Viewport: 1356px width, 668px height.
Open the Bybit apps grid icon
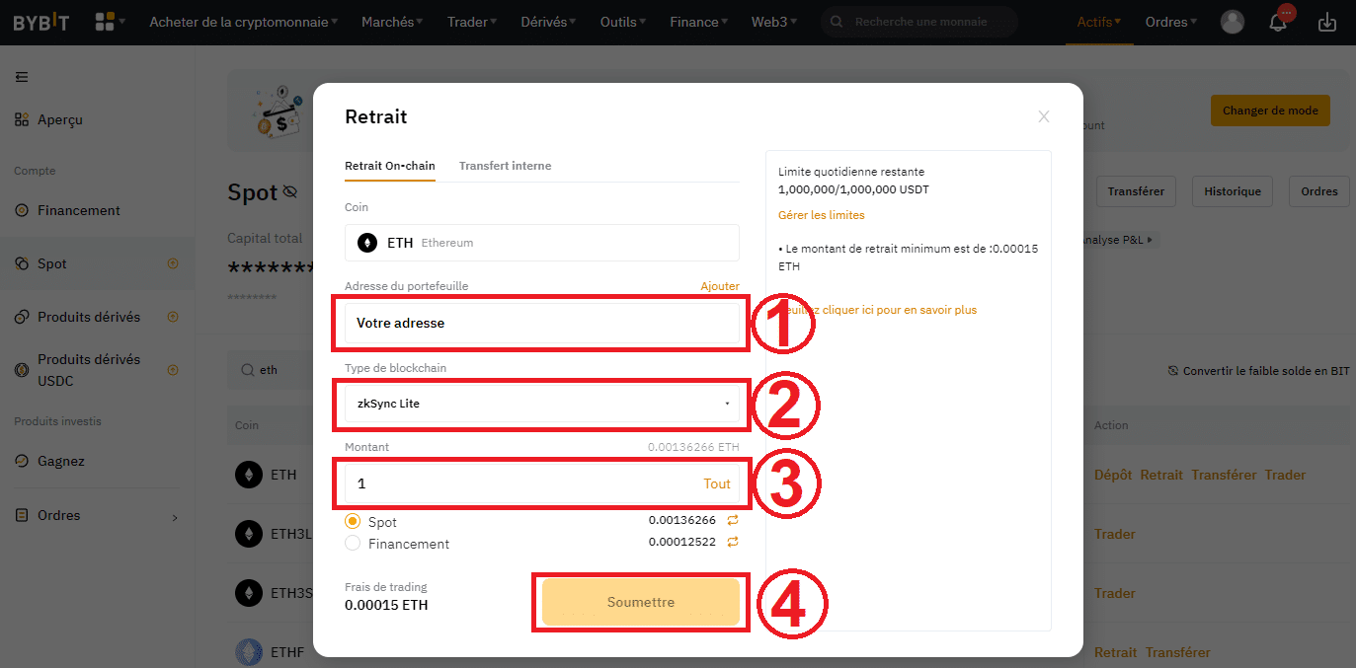tap(104, 20)
